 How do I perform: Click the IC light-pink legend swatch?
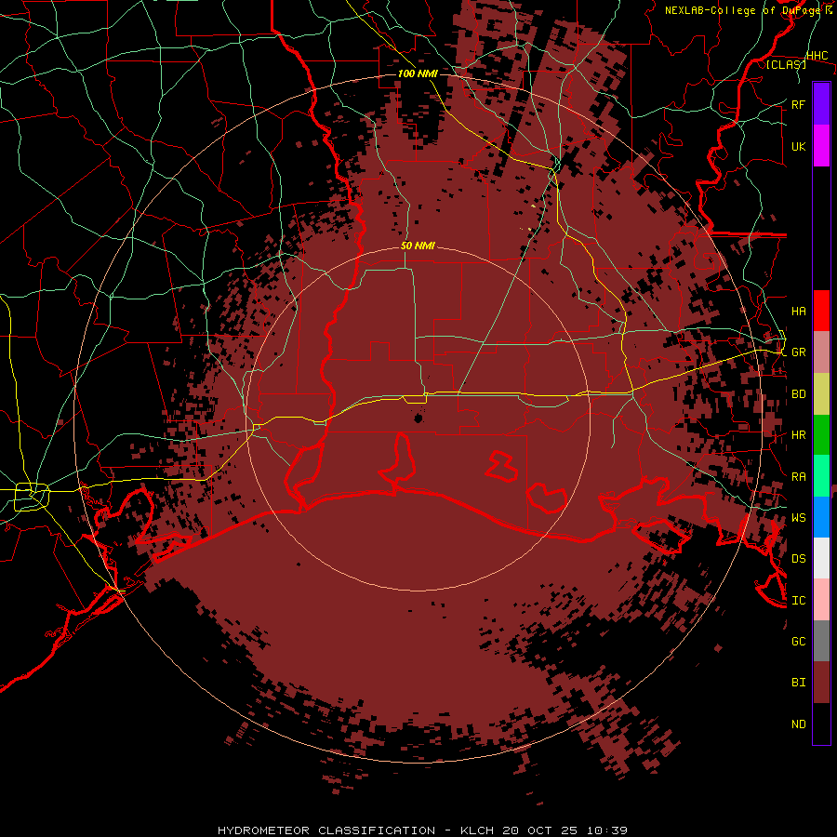coord(821,600)
